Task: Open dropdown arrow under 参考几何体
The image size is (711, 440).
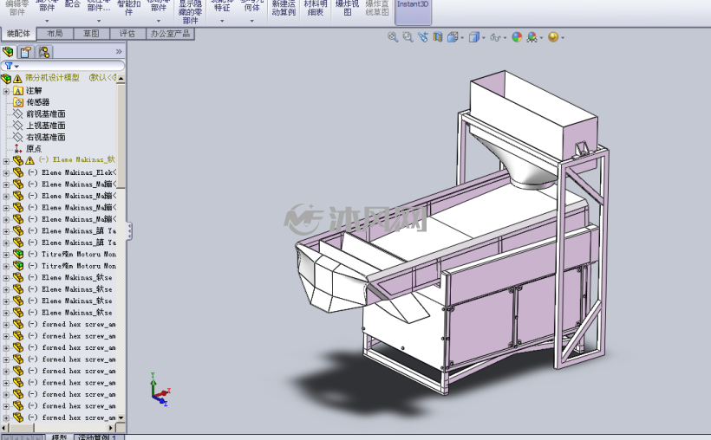Action: [x=251, y=21]
